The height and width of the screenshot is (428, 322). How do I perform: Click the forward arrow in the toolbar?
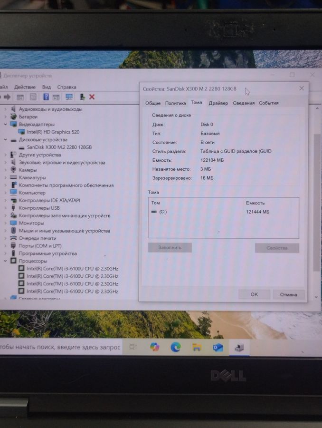(x=7, y=97)
